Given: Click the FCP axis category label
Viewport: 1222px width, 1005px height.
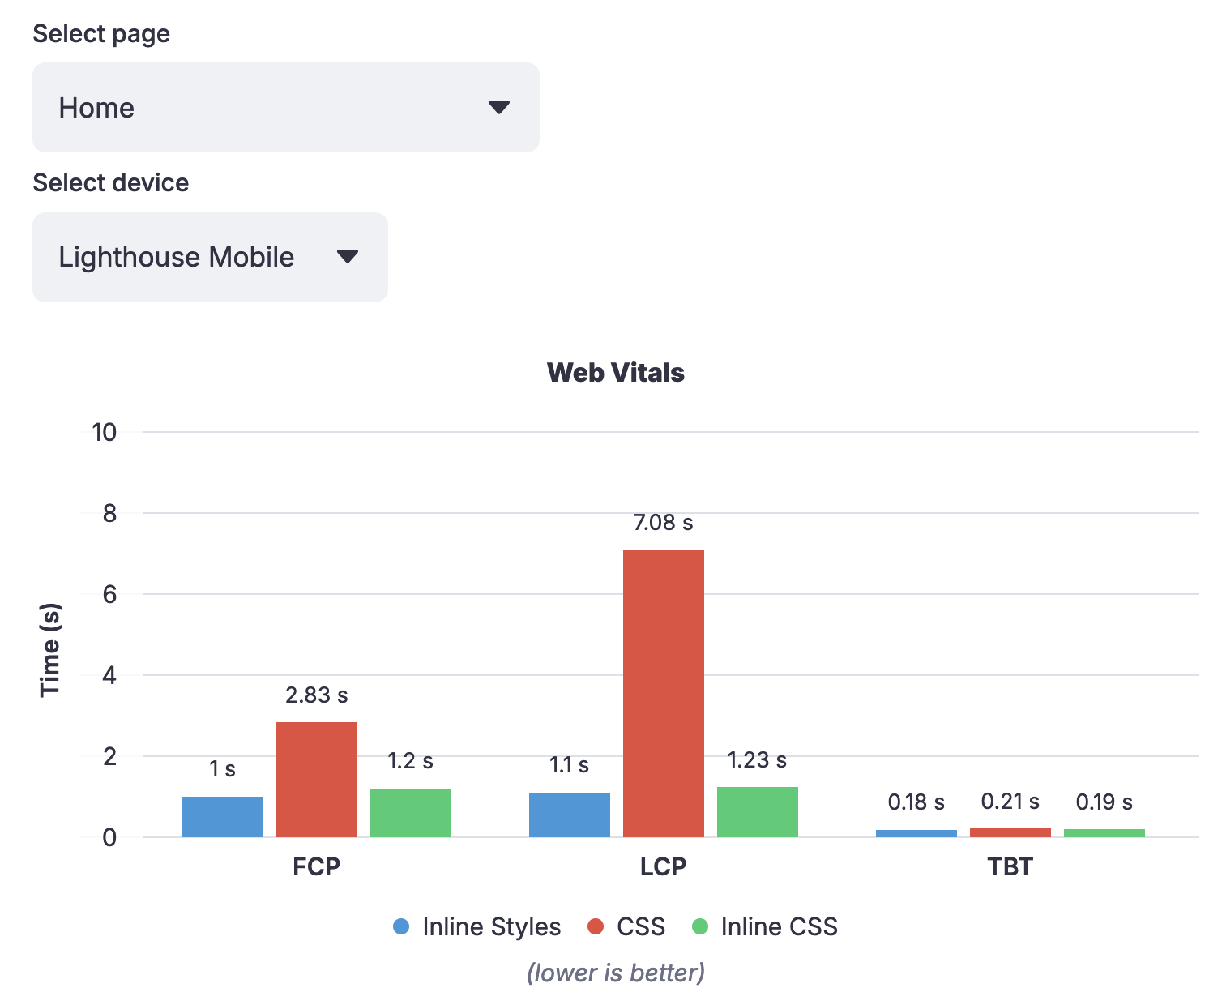Looking at the screenshot, I should [317, 866].
